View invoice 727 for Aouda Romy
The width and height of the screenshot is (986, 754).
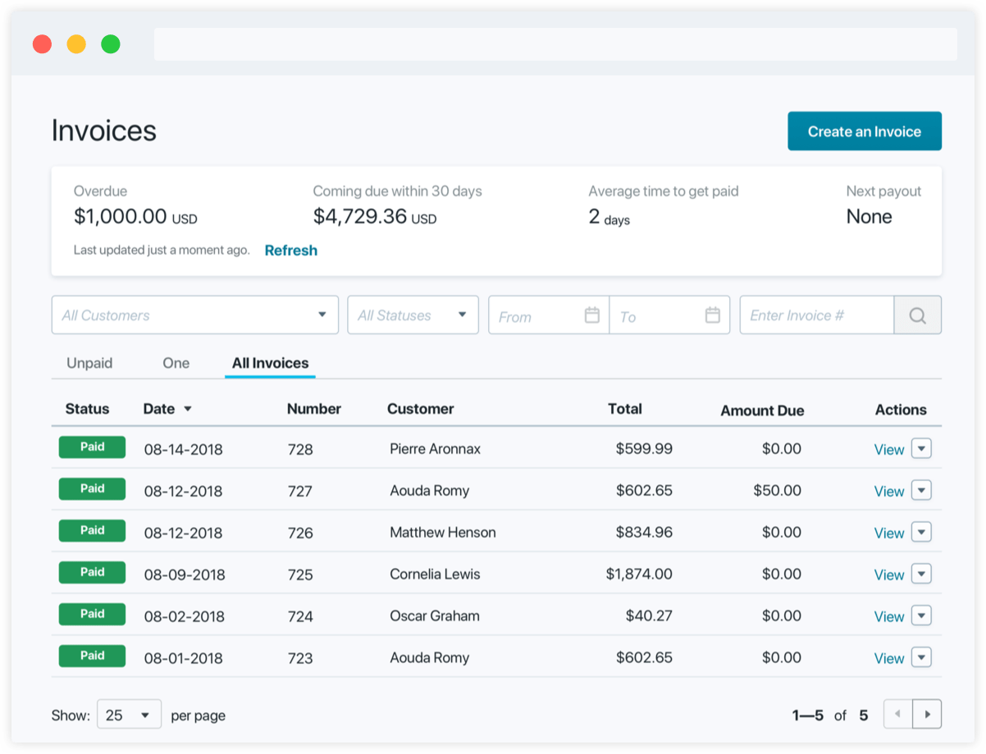pyautogui.click(x=888, y=492)
